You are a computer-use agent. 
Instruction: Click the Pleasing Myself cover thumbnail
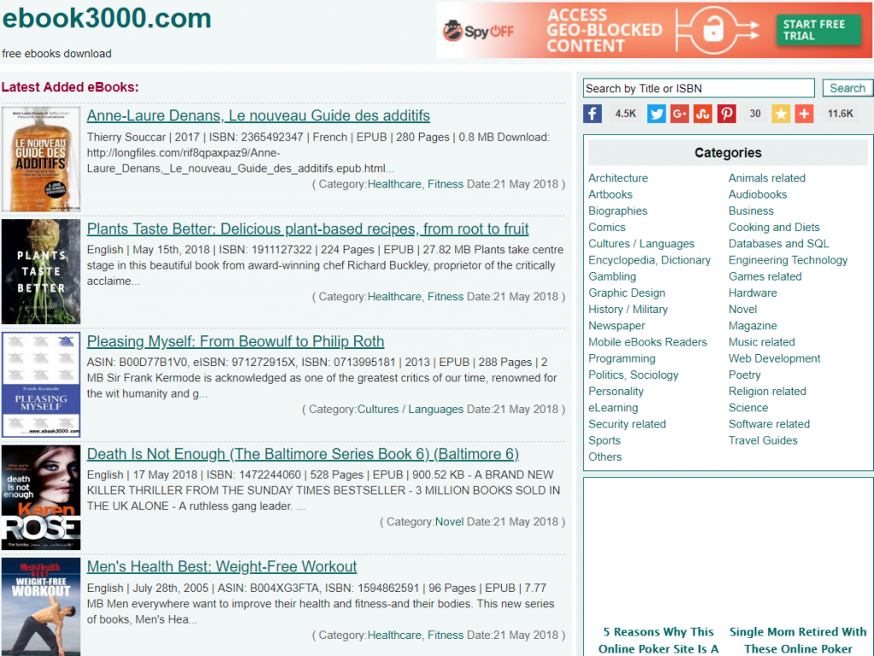pos(41,384)
